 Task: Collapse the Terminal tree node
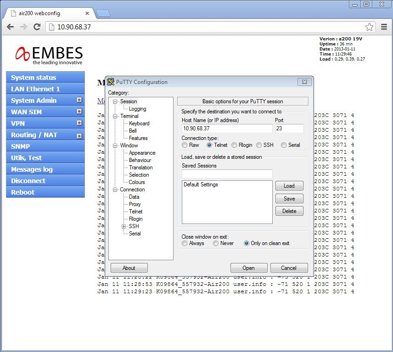click(x=115, y=116)
